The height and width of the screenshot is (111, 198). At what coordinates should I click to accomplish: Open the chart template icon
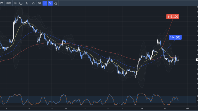33,3
